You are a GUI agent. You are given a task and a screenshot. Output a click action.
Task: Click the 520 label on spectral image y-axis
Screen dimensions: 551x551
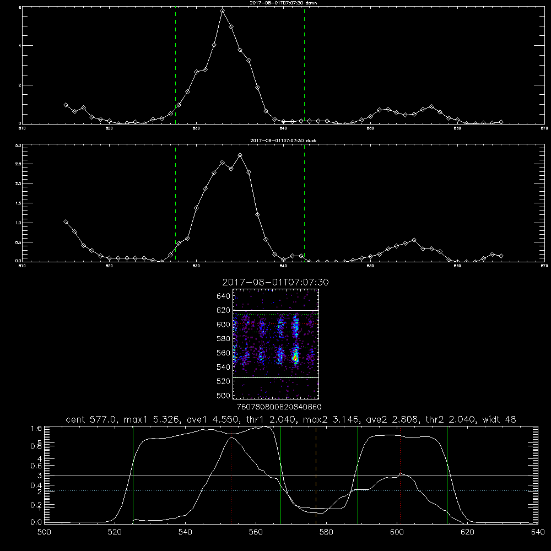(224, 381)
